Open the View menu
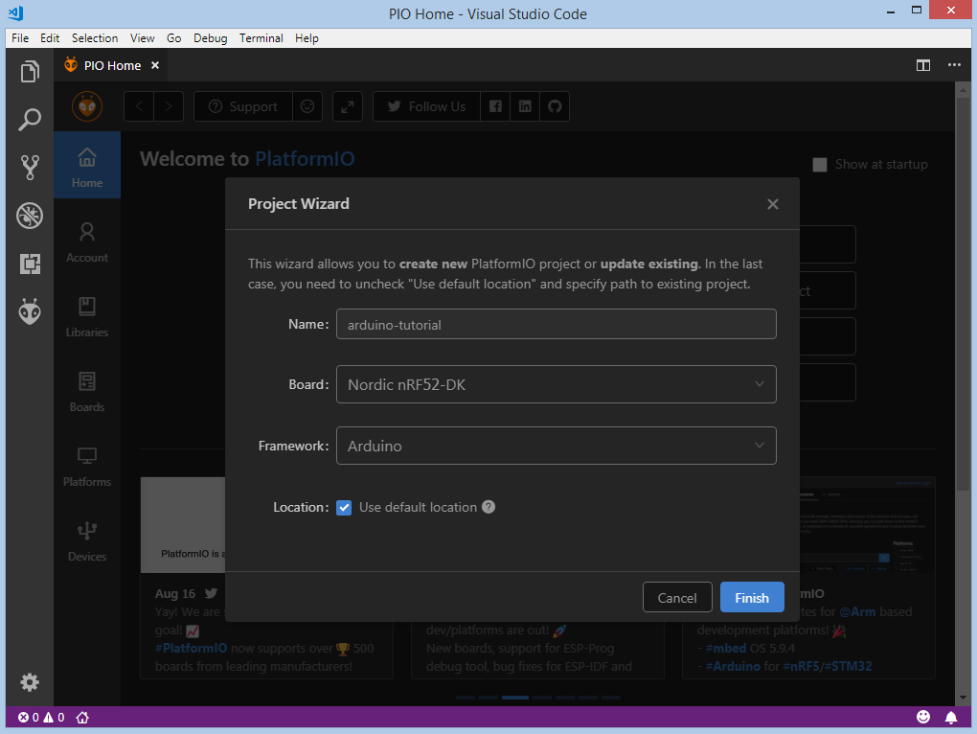Viewport: 977px width, 734px height. (142, 38)
